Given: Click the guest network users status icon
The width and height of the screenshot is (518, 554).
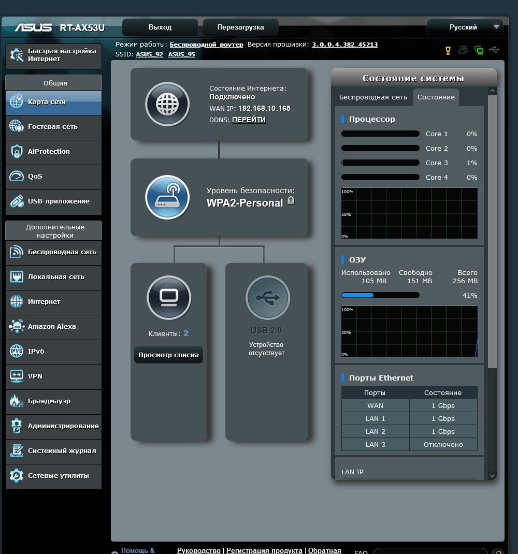Looking at the screenshot, I should click(x=463, y=50).
